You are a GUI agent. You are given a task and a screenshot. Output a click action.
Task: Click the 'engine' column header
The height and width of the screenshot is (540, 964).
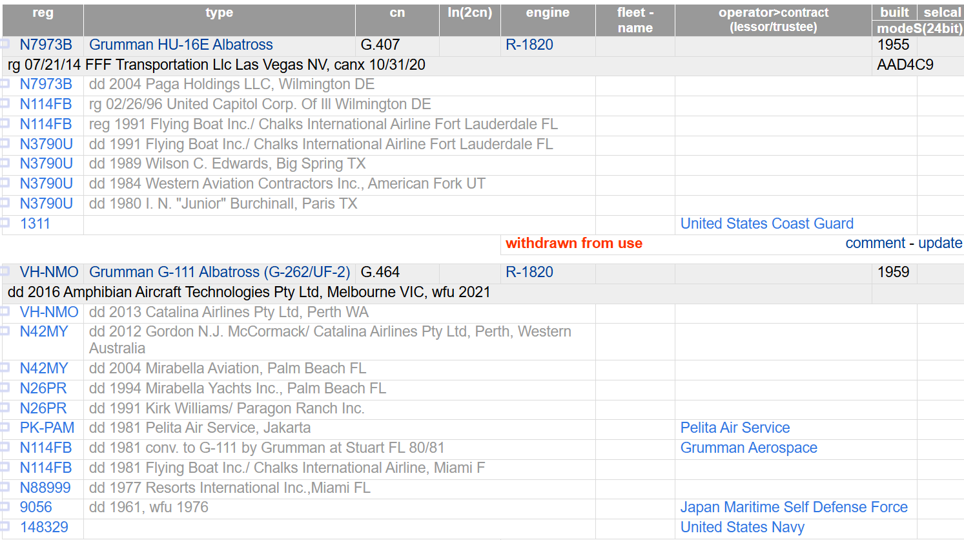coord(548,13)
